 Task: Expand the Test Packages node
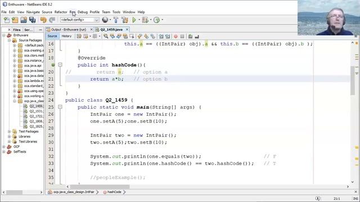9,131
